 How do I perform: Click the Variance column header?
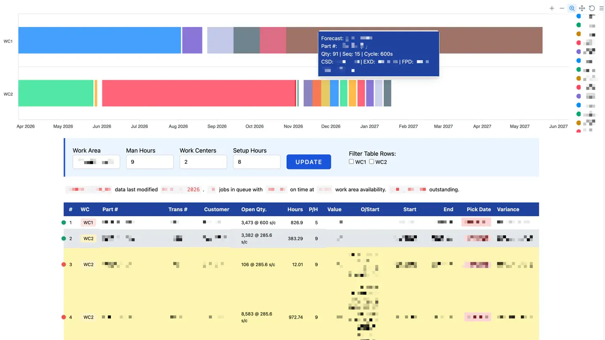pyautogui.click(x=508, y=209)
